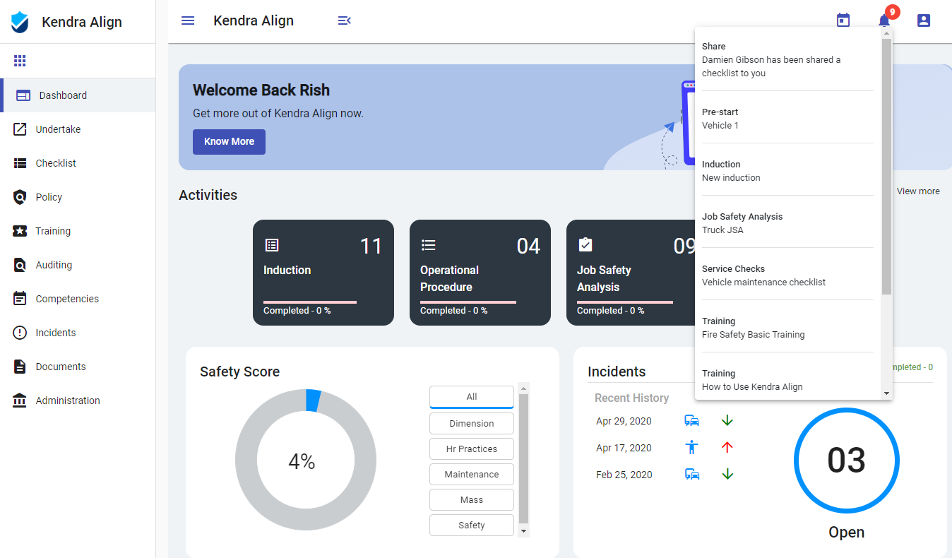Click the Policy shield icon
The image size is (952, 558).
click(20, 197)
